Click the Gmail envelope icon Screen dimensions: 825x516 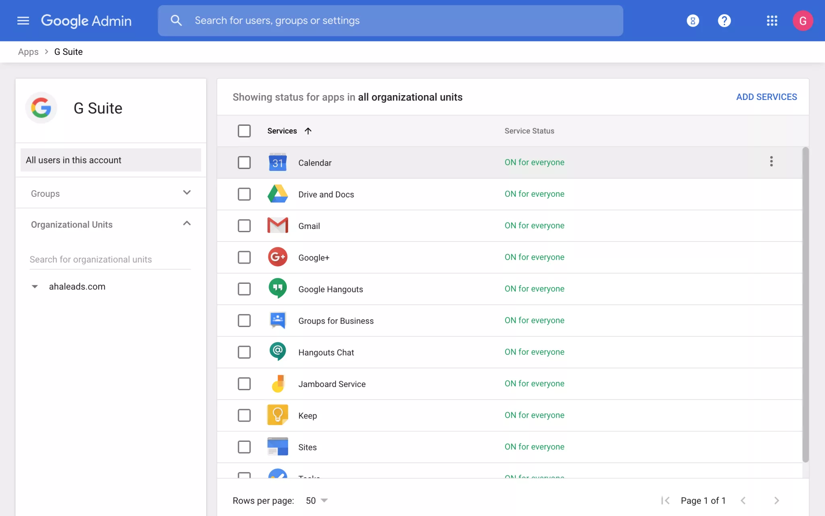[278, 226]
